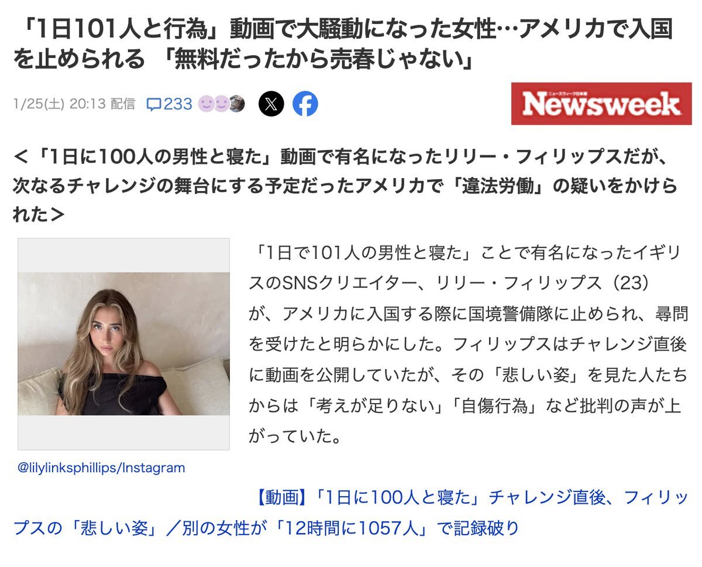Click the 「悲しい姿」 phrase in the body paragraph
The height and width of the screenshot is (567, 702).
point(502,375)
